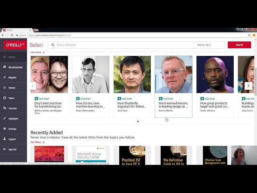Open History from the sidebar
Viewport: 257px width, 193px height.
13,88
